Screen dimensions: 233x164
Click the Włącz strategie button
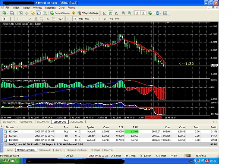pos(88,13)
